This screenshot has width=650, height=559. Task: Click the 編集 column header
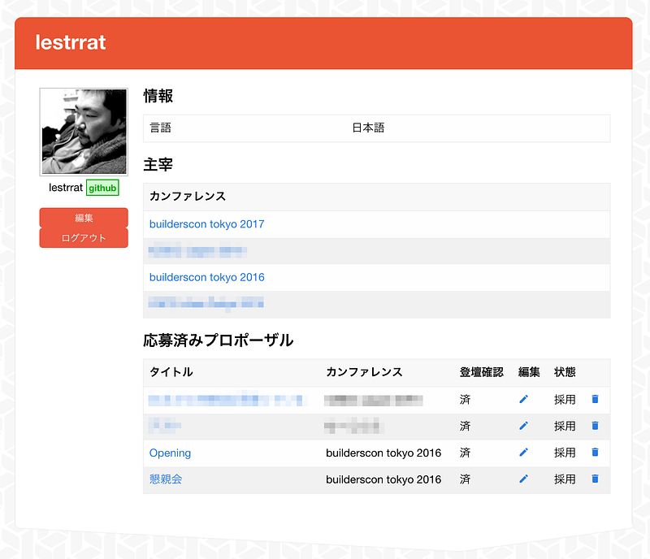point(529,372)
